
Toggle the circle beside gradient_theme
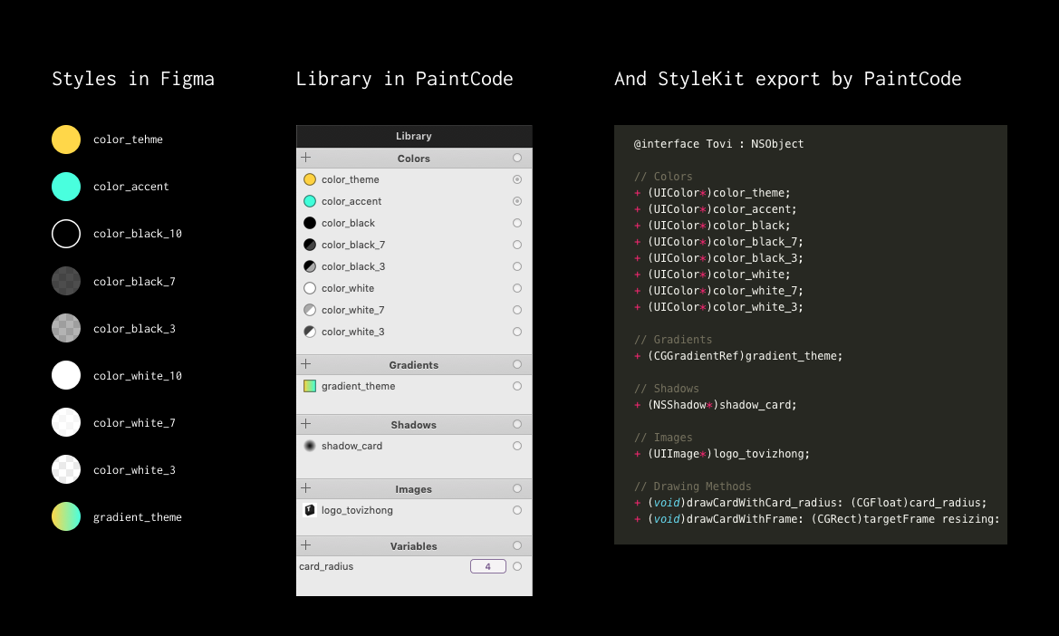(517, 386)
